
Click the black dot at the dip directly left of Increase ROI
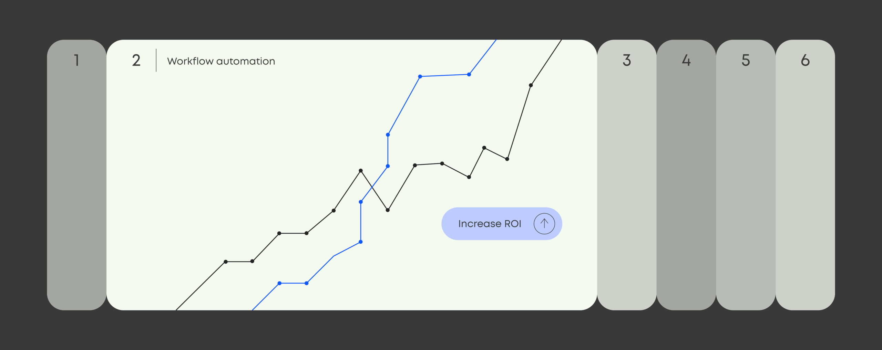click(x=388, y=210)
